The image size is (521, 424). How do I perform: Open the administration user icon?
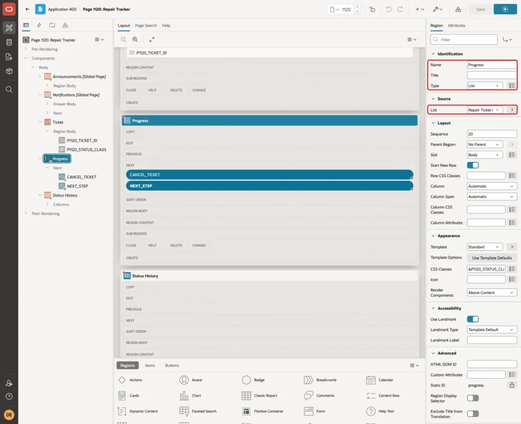pyautogui.click(x=9, y=383)
